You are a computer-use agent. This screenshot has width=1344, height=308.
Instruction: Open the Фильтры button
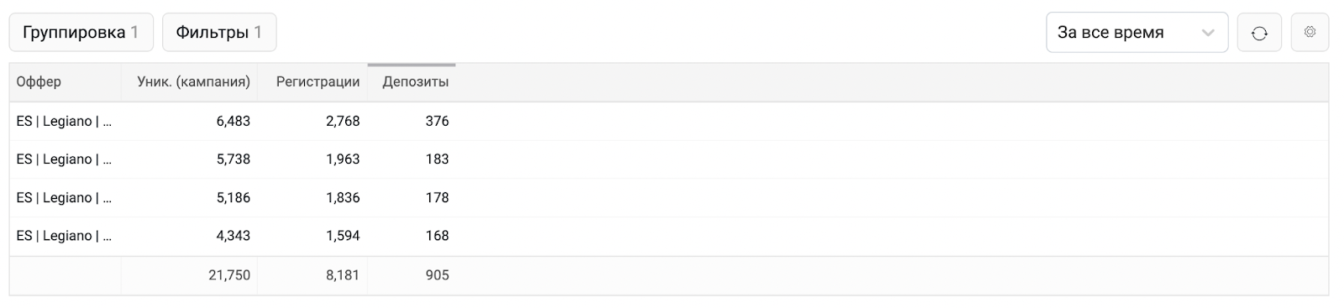219,32
